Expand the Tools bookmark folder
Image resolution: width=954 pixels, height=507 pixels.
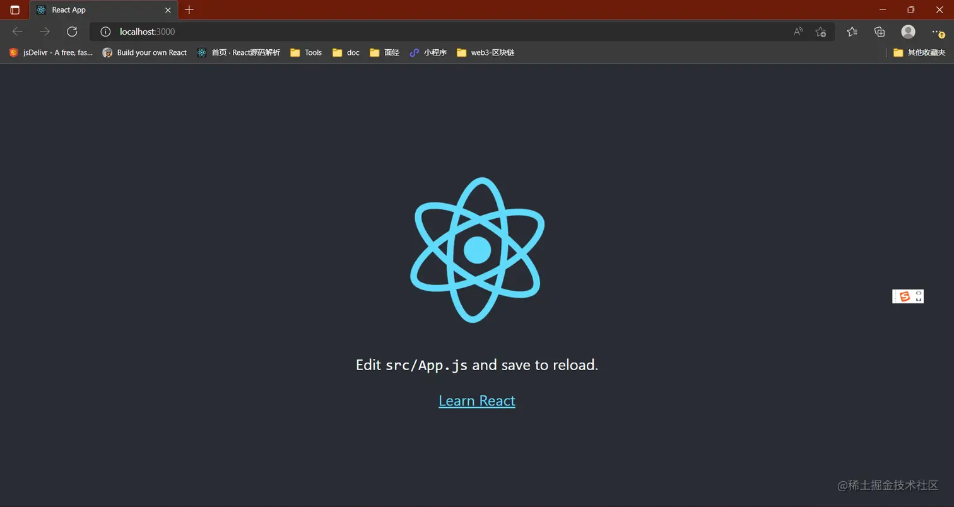(306, 52)
